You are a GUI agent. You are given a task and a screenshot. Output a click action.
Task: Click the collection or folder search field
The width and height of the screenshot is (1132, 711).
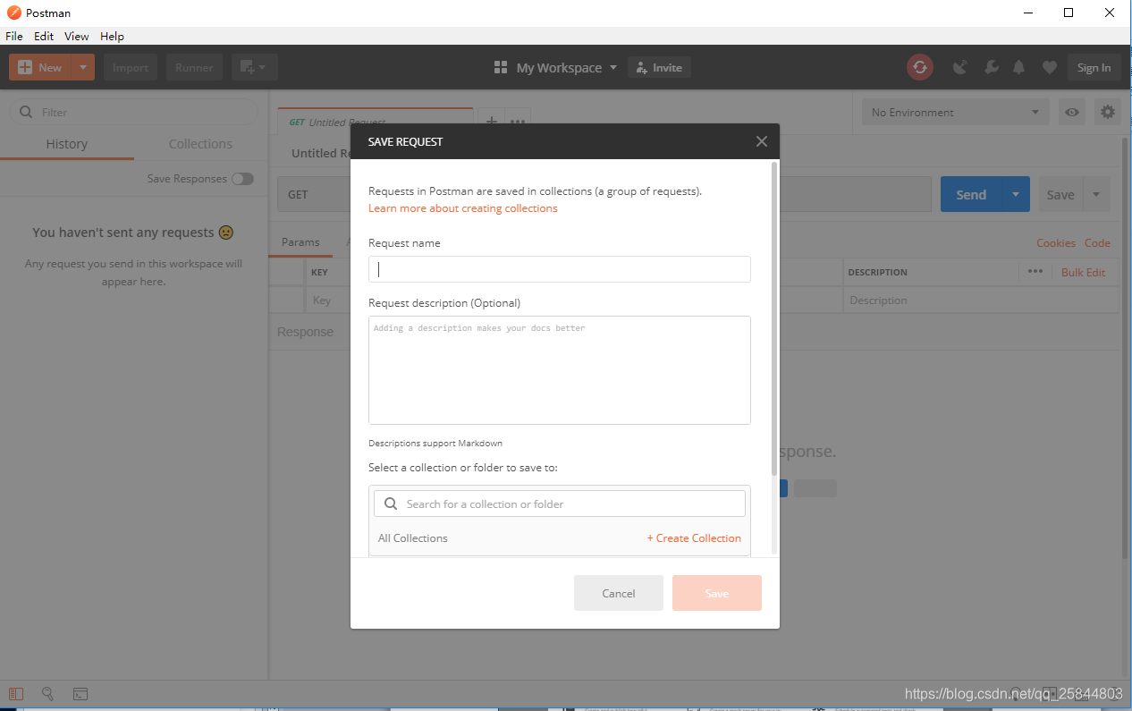click(559, 504)
